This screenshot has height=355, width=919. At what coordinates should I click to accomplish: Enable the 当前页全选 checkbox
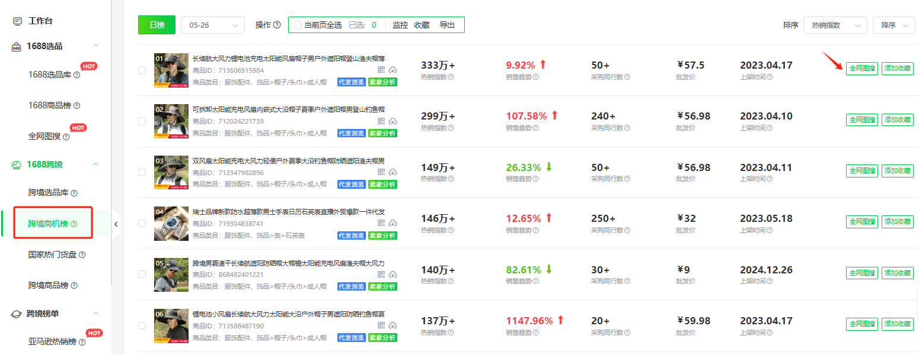[298, 25]
